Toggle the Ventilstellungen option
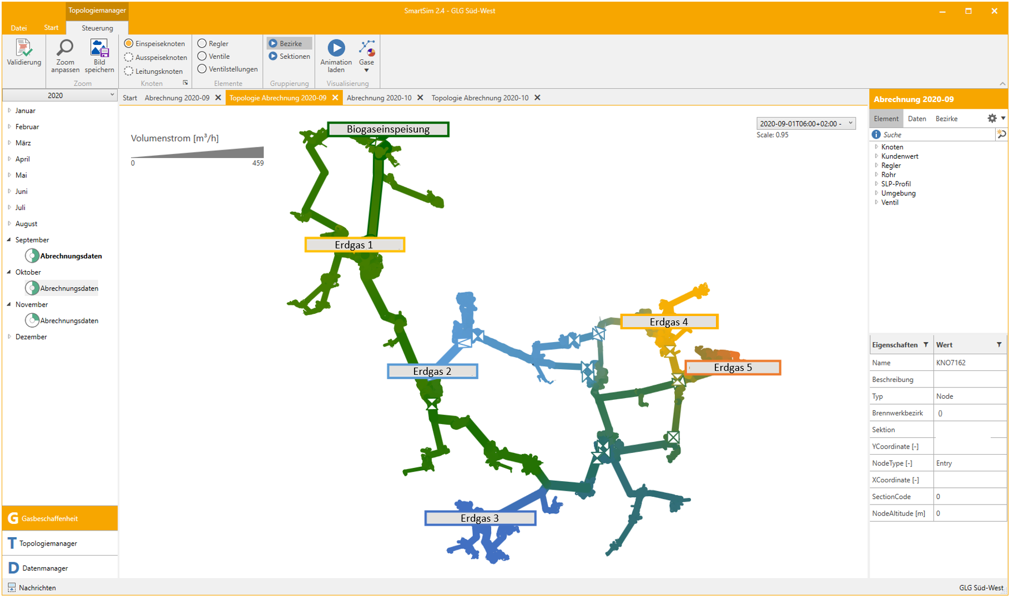The image size is (1009, 596). (202, 69)
